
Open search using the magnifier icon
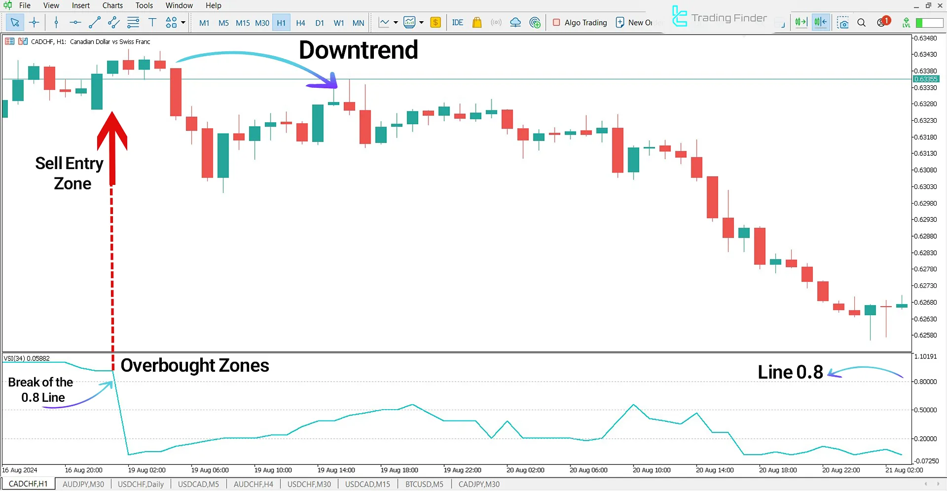click(x=861, y=22)
